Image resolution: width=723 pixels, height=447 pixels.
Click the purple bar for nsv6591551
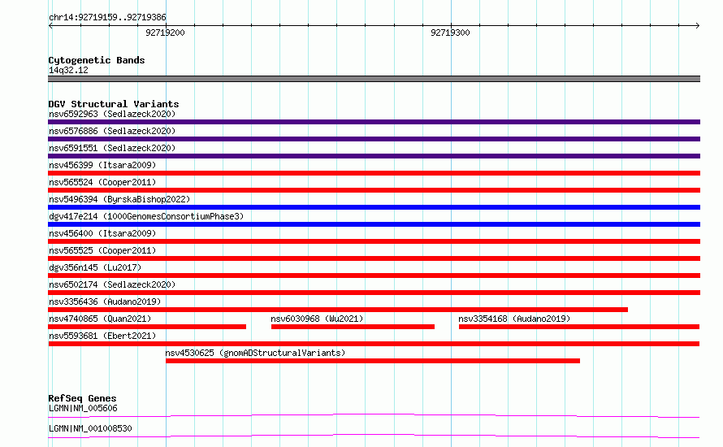(374, 156)
